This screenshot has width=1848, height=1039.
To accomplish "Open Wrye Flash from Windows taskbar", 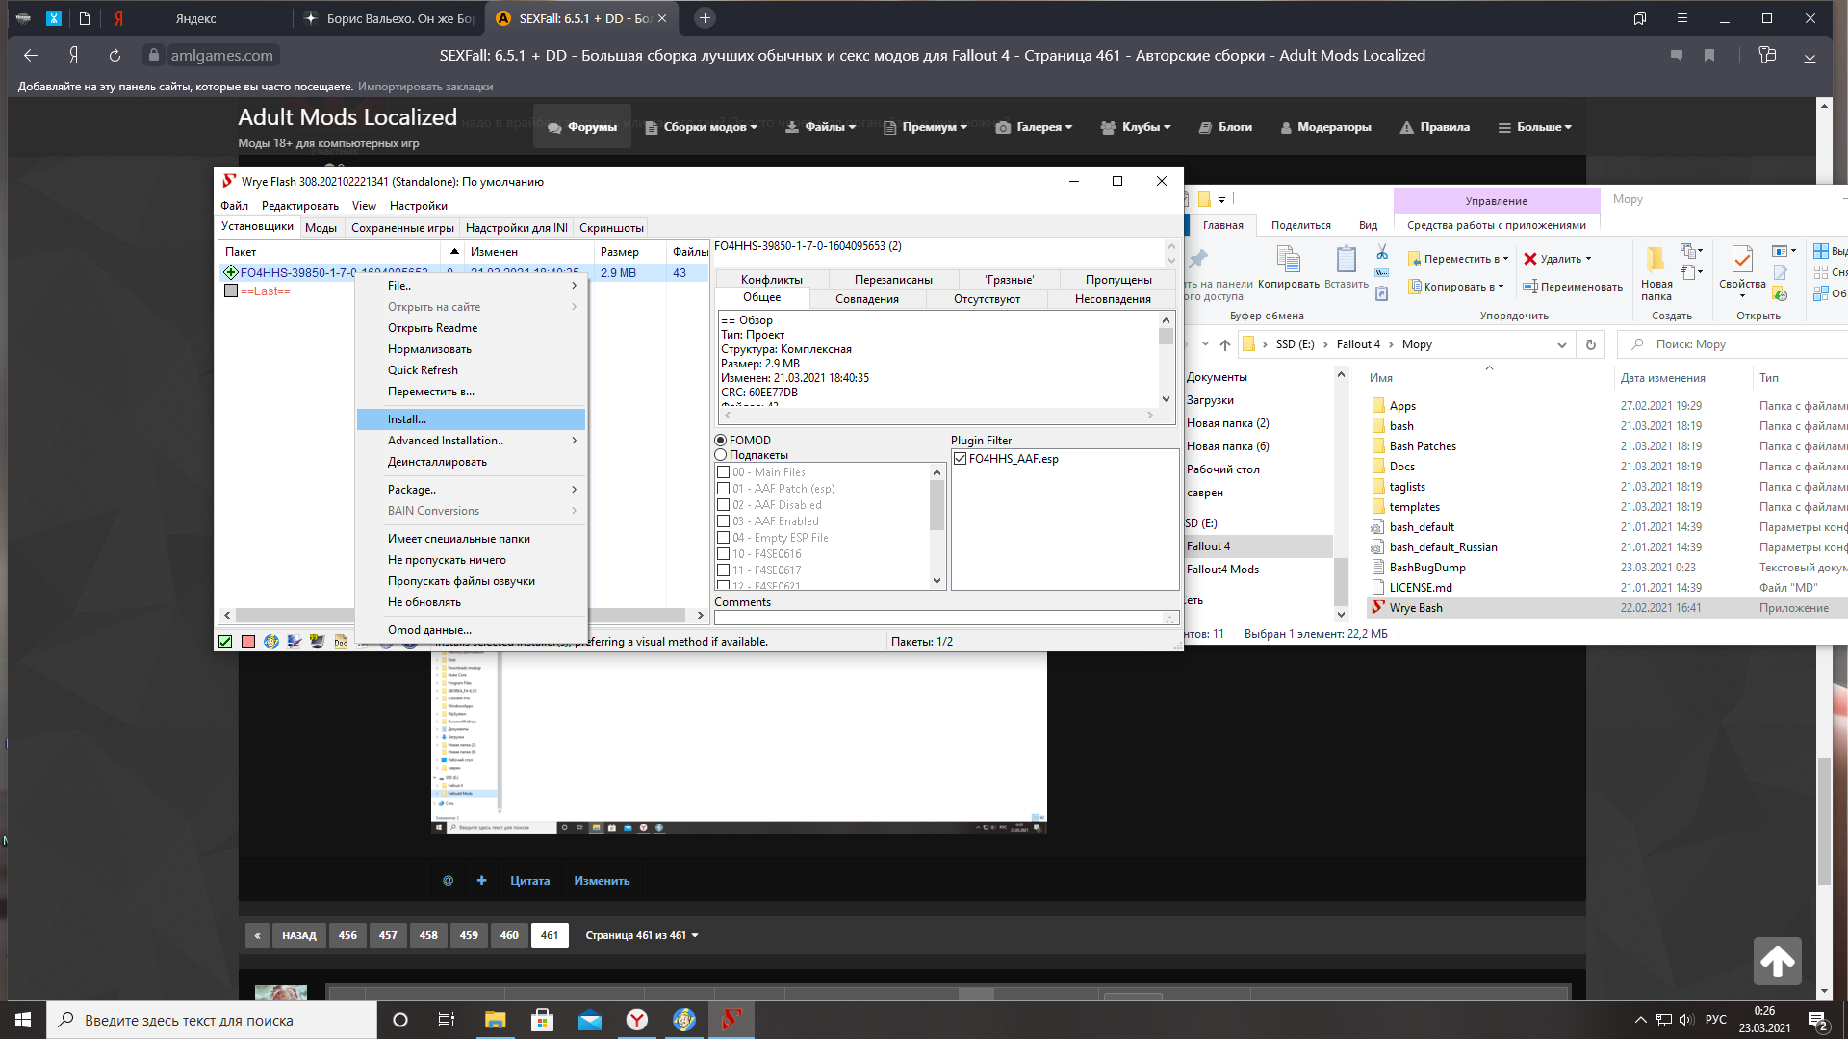I will 731,1020.
